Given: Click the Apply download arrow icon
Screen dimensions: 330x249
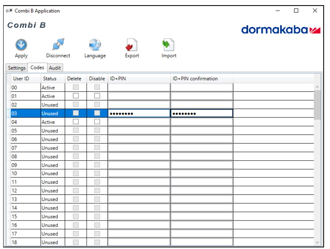Looking at the screenshot, I should 21,44.
